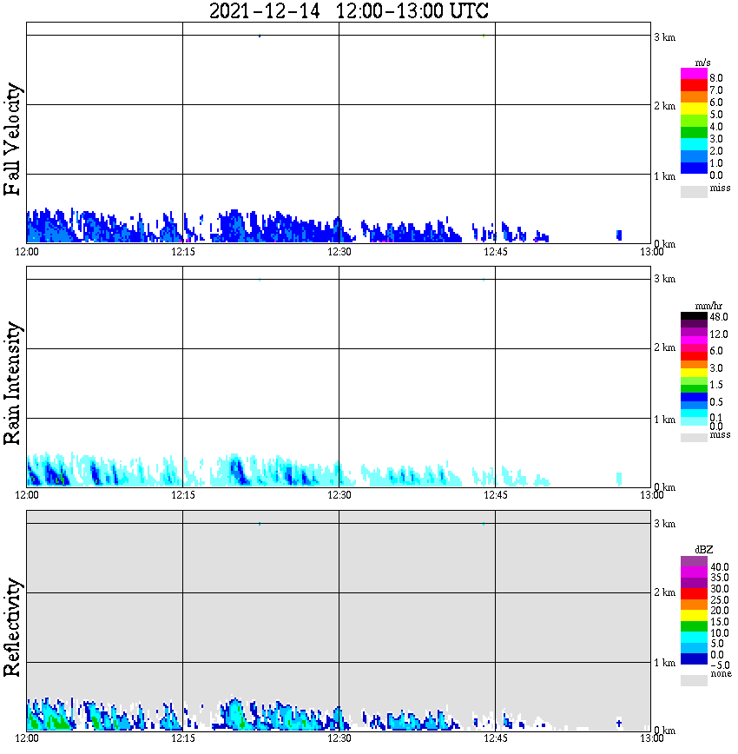Click the 12:15 time label under the Reflectivity panel
Viewport: 738px width, 754px height.
click(183, 738)
